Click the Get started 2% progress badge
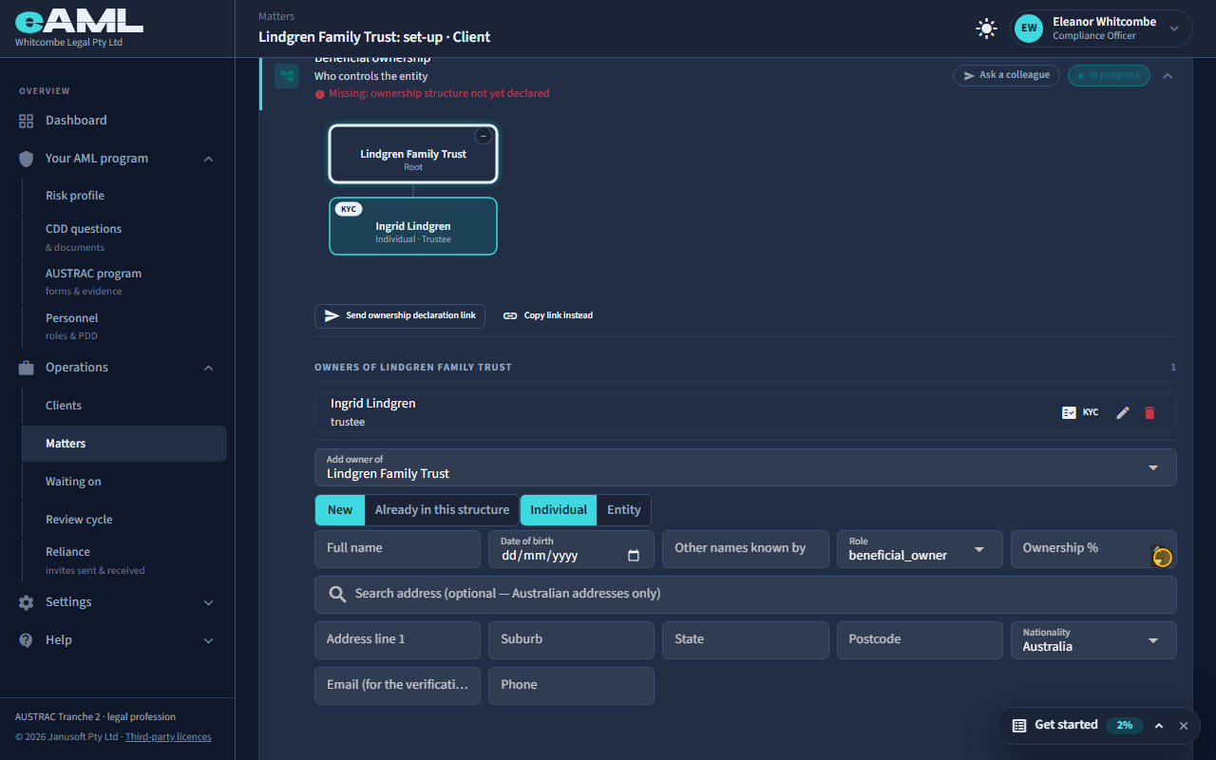The image size is (1216, 760). click(x=1125, y=725)
